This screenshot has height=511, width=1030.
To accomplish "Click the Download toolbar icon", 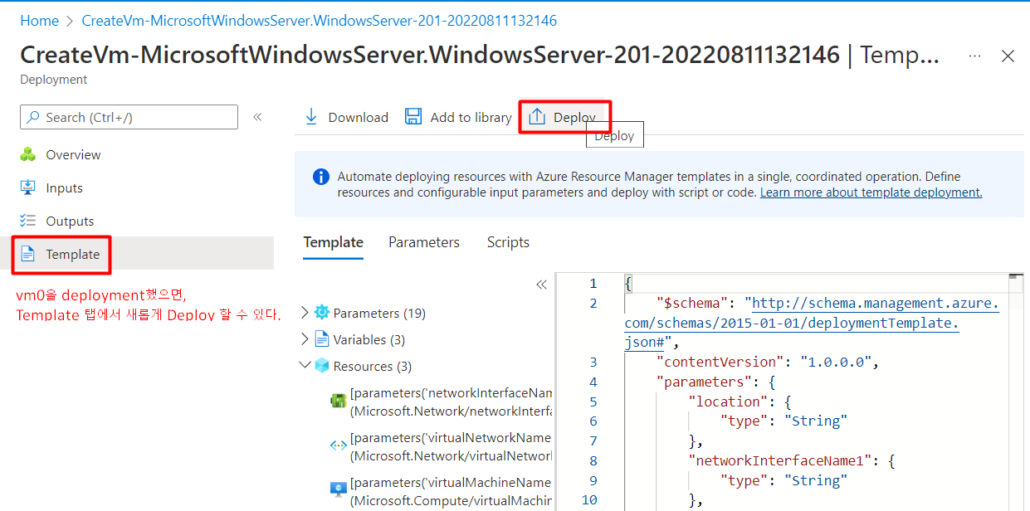I will [311, 117].
